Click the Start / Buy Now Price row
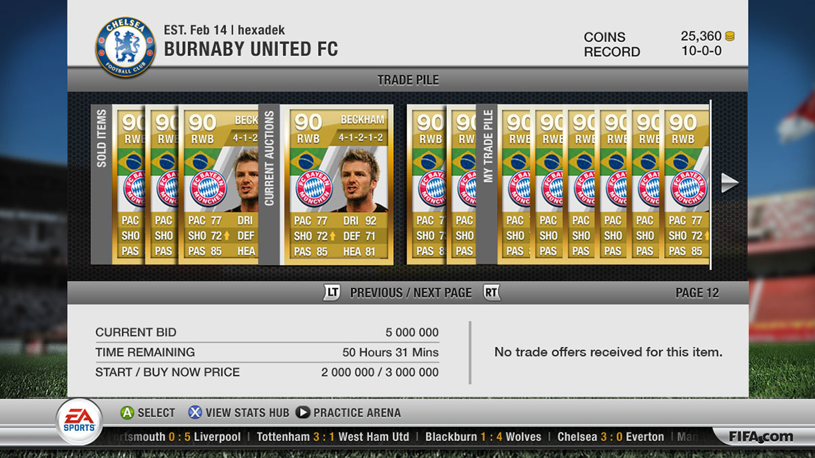815x458 pixels. (x=267, y=372)
